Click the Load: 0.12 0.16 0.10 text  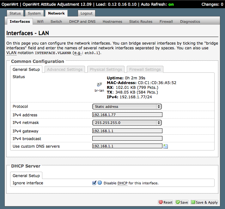point(116,4)
